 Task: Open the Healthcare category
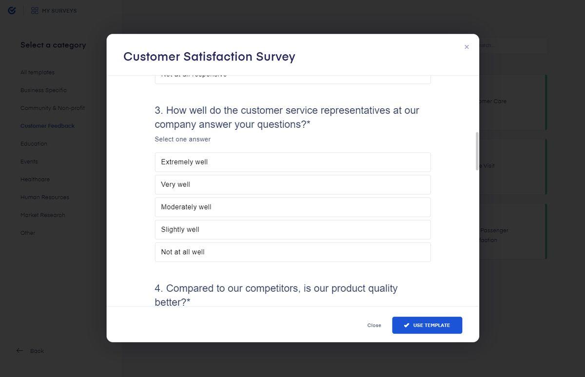[x=35, y=179]
